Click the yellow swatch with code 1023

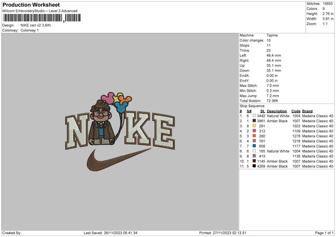tap(254, 126)
